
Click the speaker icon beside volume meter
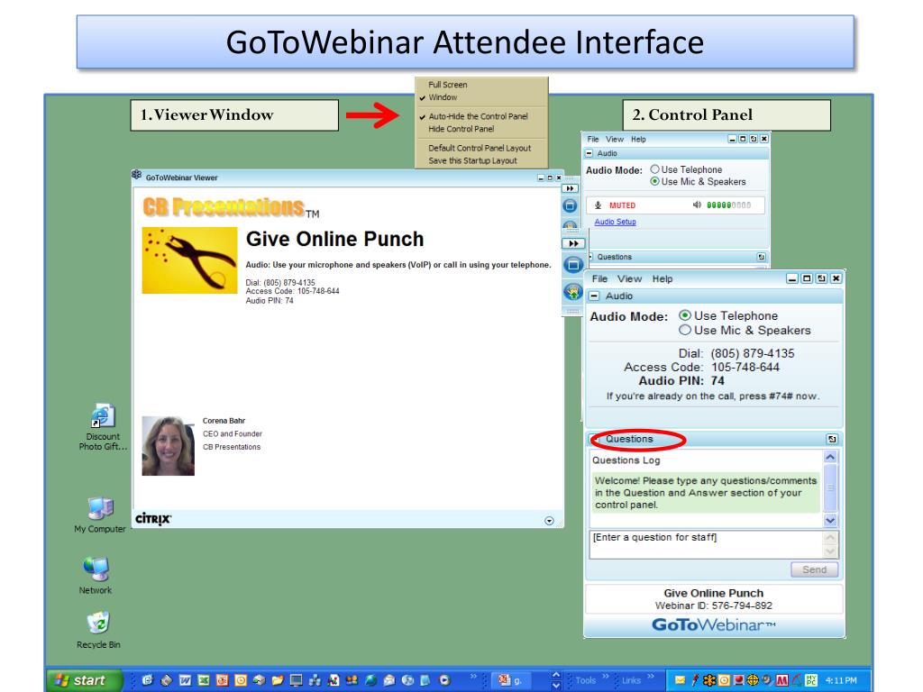point(697,205)
